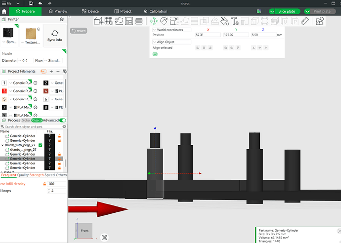341x243 pixels.
Task: Click the Redo arrow
Action: point(49,3)
